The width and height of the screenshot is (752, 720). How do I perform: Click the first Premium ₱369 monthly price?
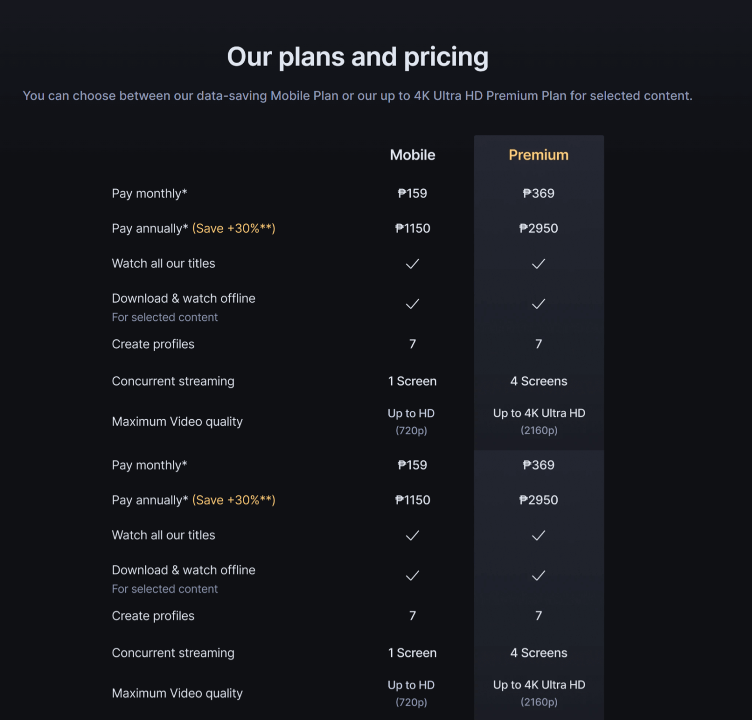point(538,193)
